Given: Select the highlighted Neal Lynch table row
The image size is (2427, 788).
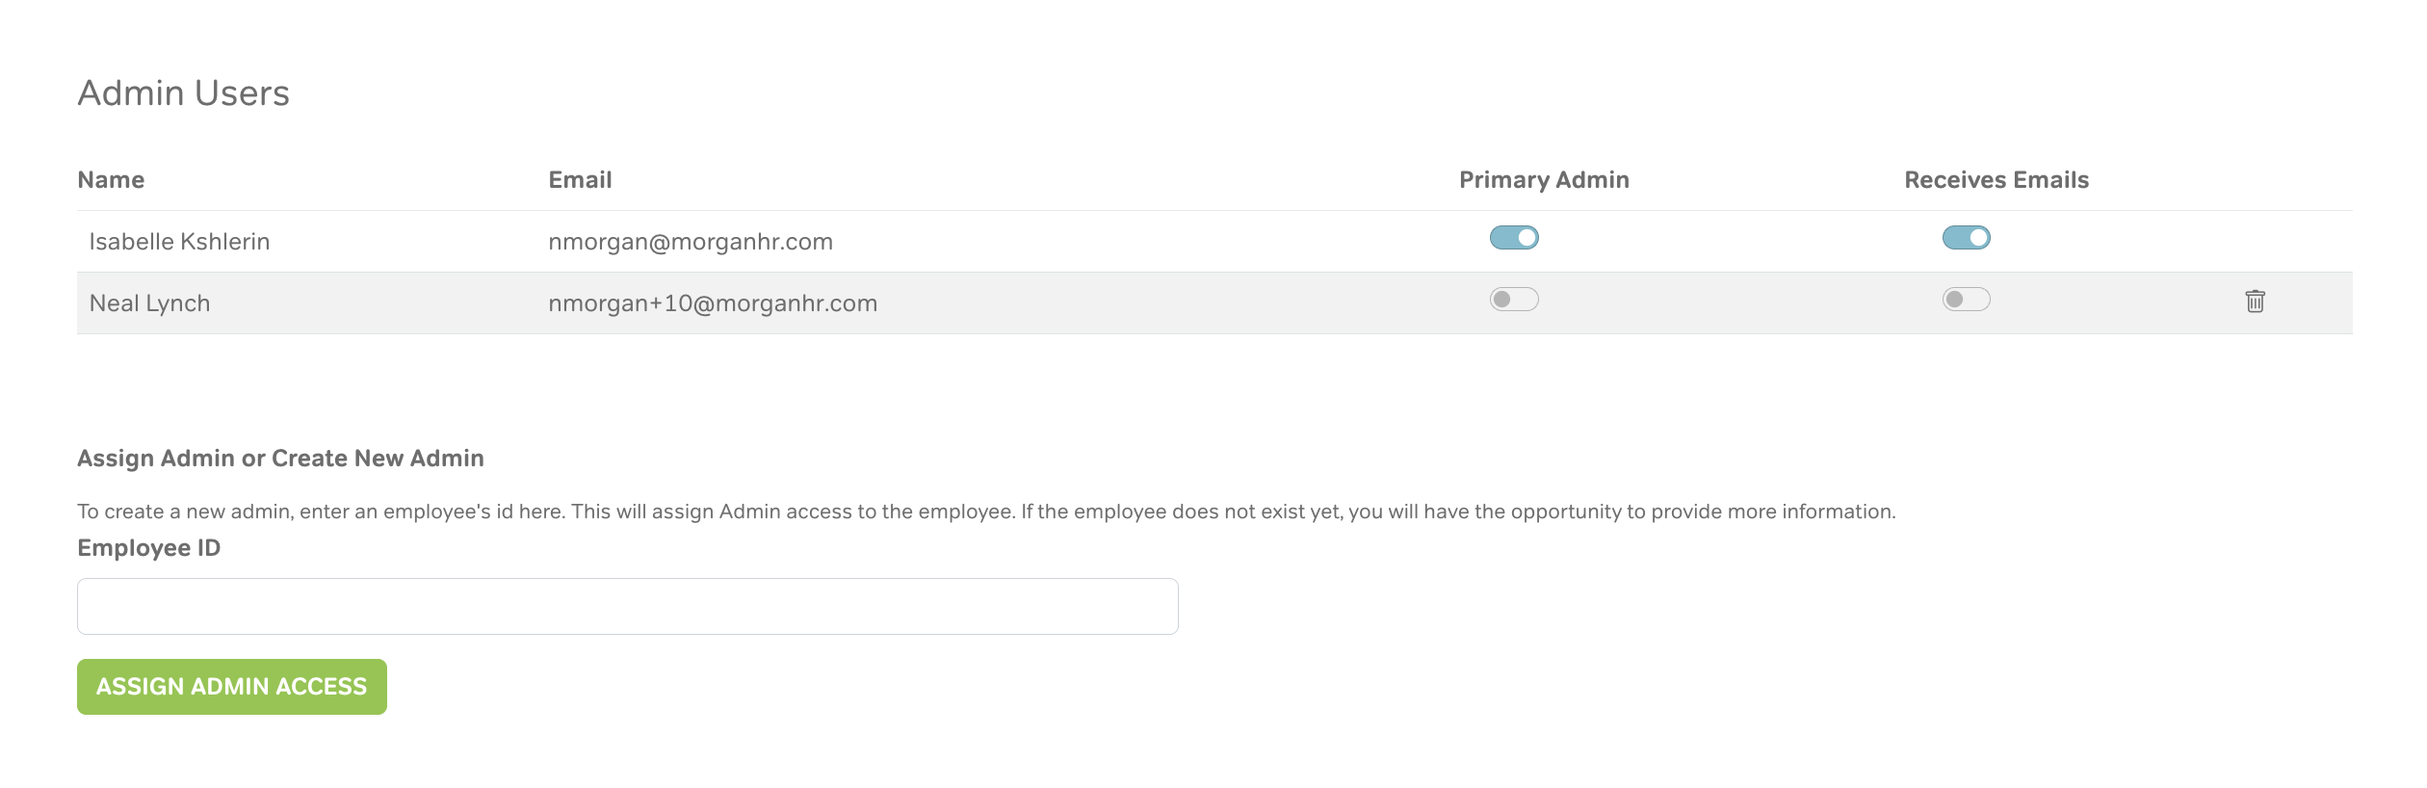Looking at the screenshot, I should (x=1156, y=303).
